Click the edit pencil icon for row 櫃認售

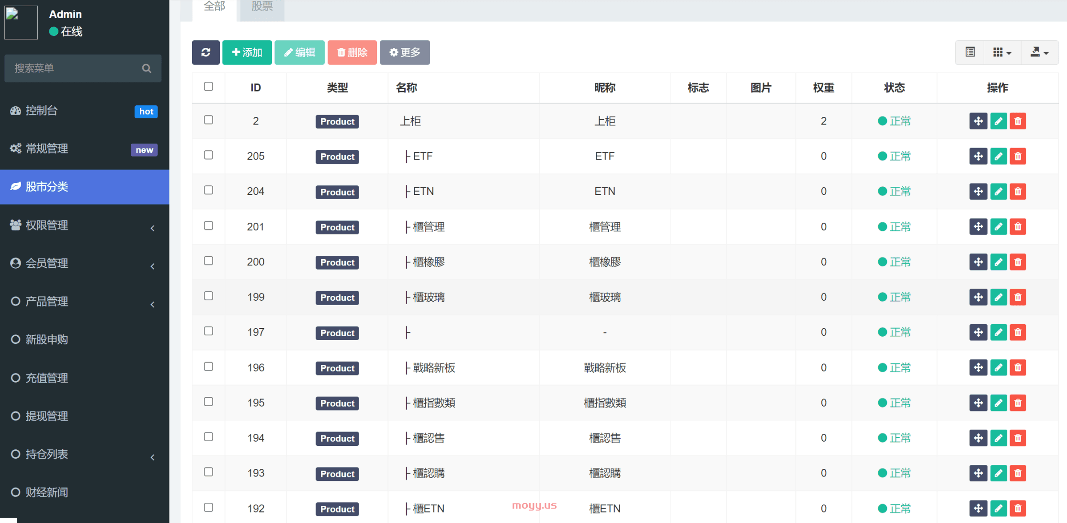(x=999, y=438)
